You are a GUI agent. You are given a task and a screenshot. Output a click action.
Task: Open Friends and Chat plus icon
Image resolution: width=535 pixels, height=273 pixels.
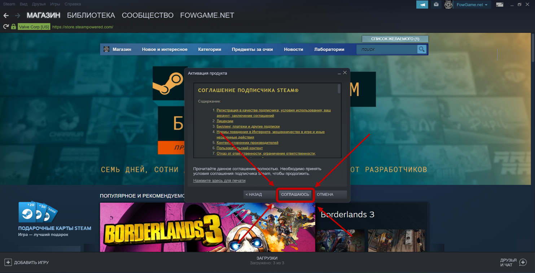tap(523, 263)
